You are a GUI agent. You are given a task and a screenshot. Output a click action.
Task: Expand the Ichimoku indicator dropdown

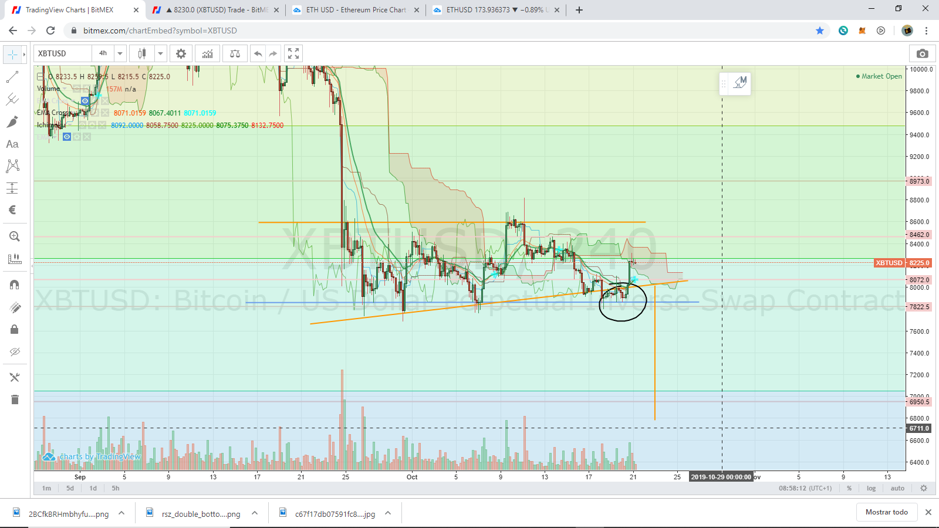click(70, 125)
